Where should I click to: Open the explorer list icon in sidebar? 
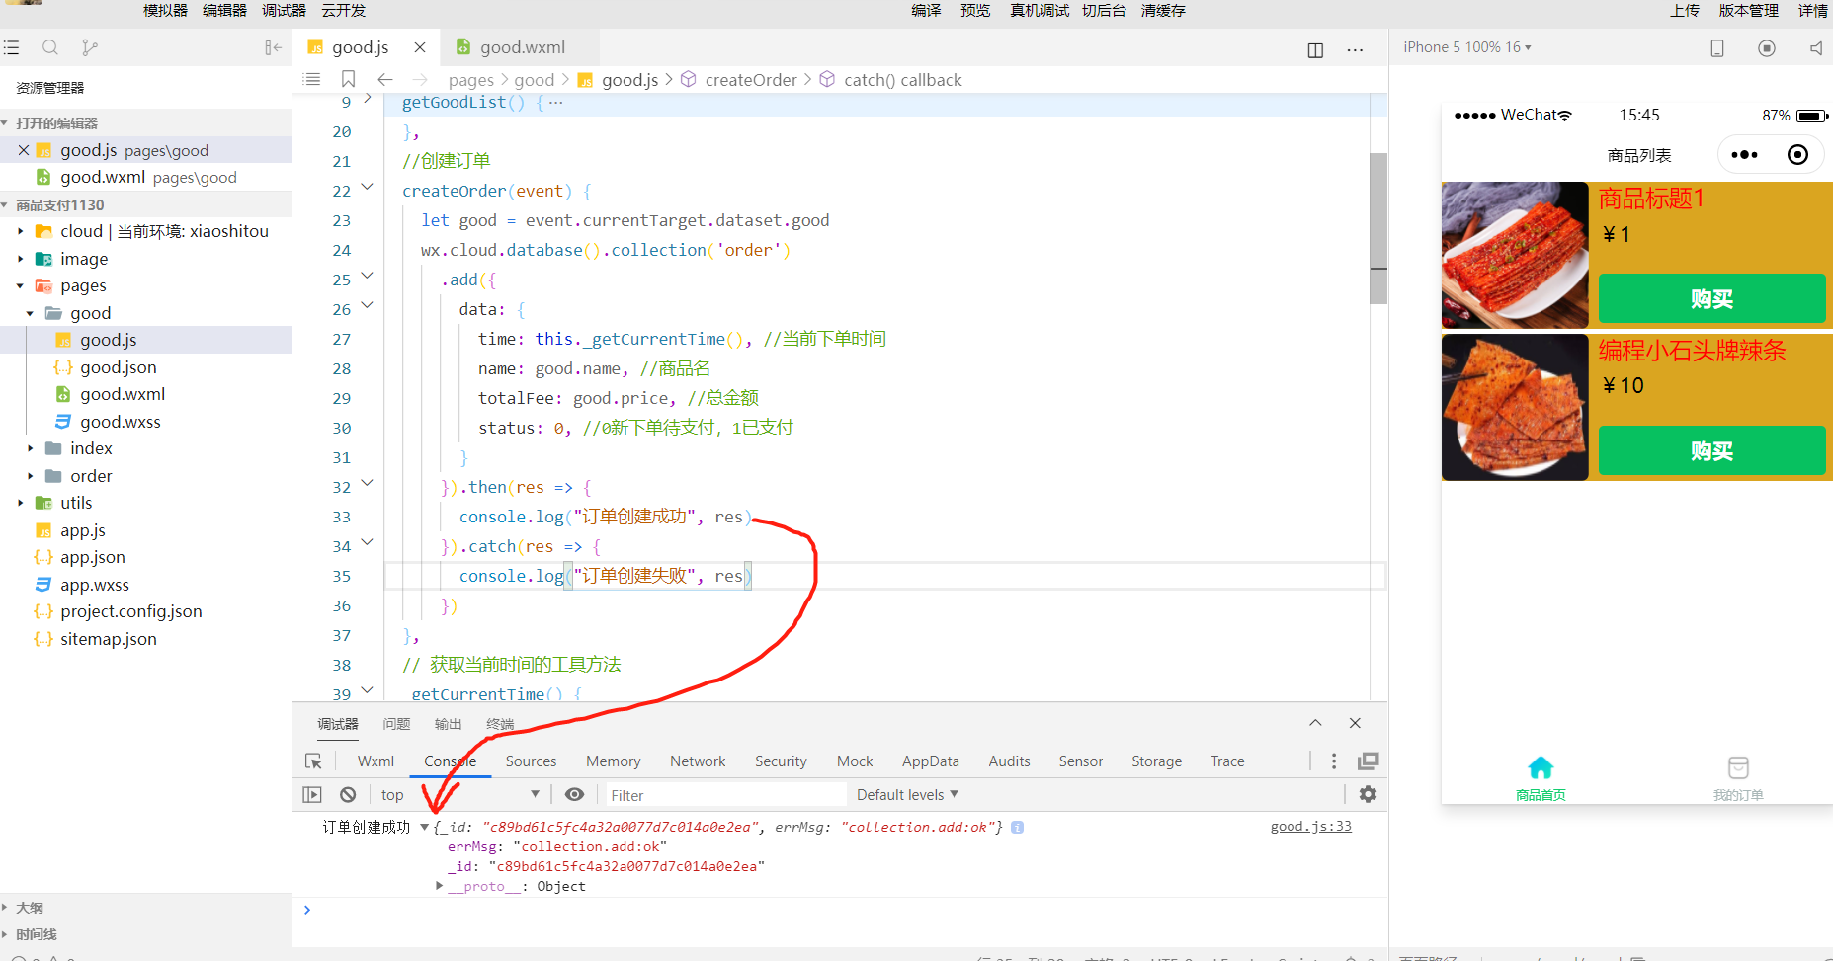click(x=11, y=47)
